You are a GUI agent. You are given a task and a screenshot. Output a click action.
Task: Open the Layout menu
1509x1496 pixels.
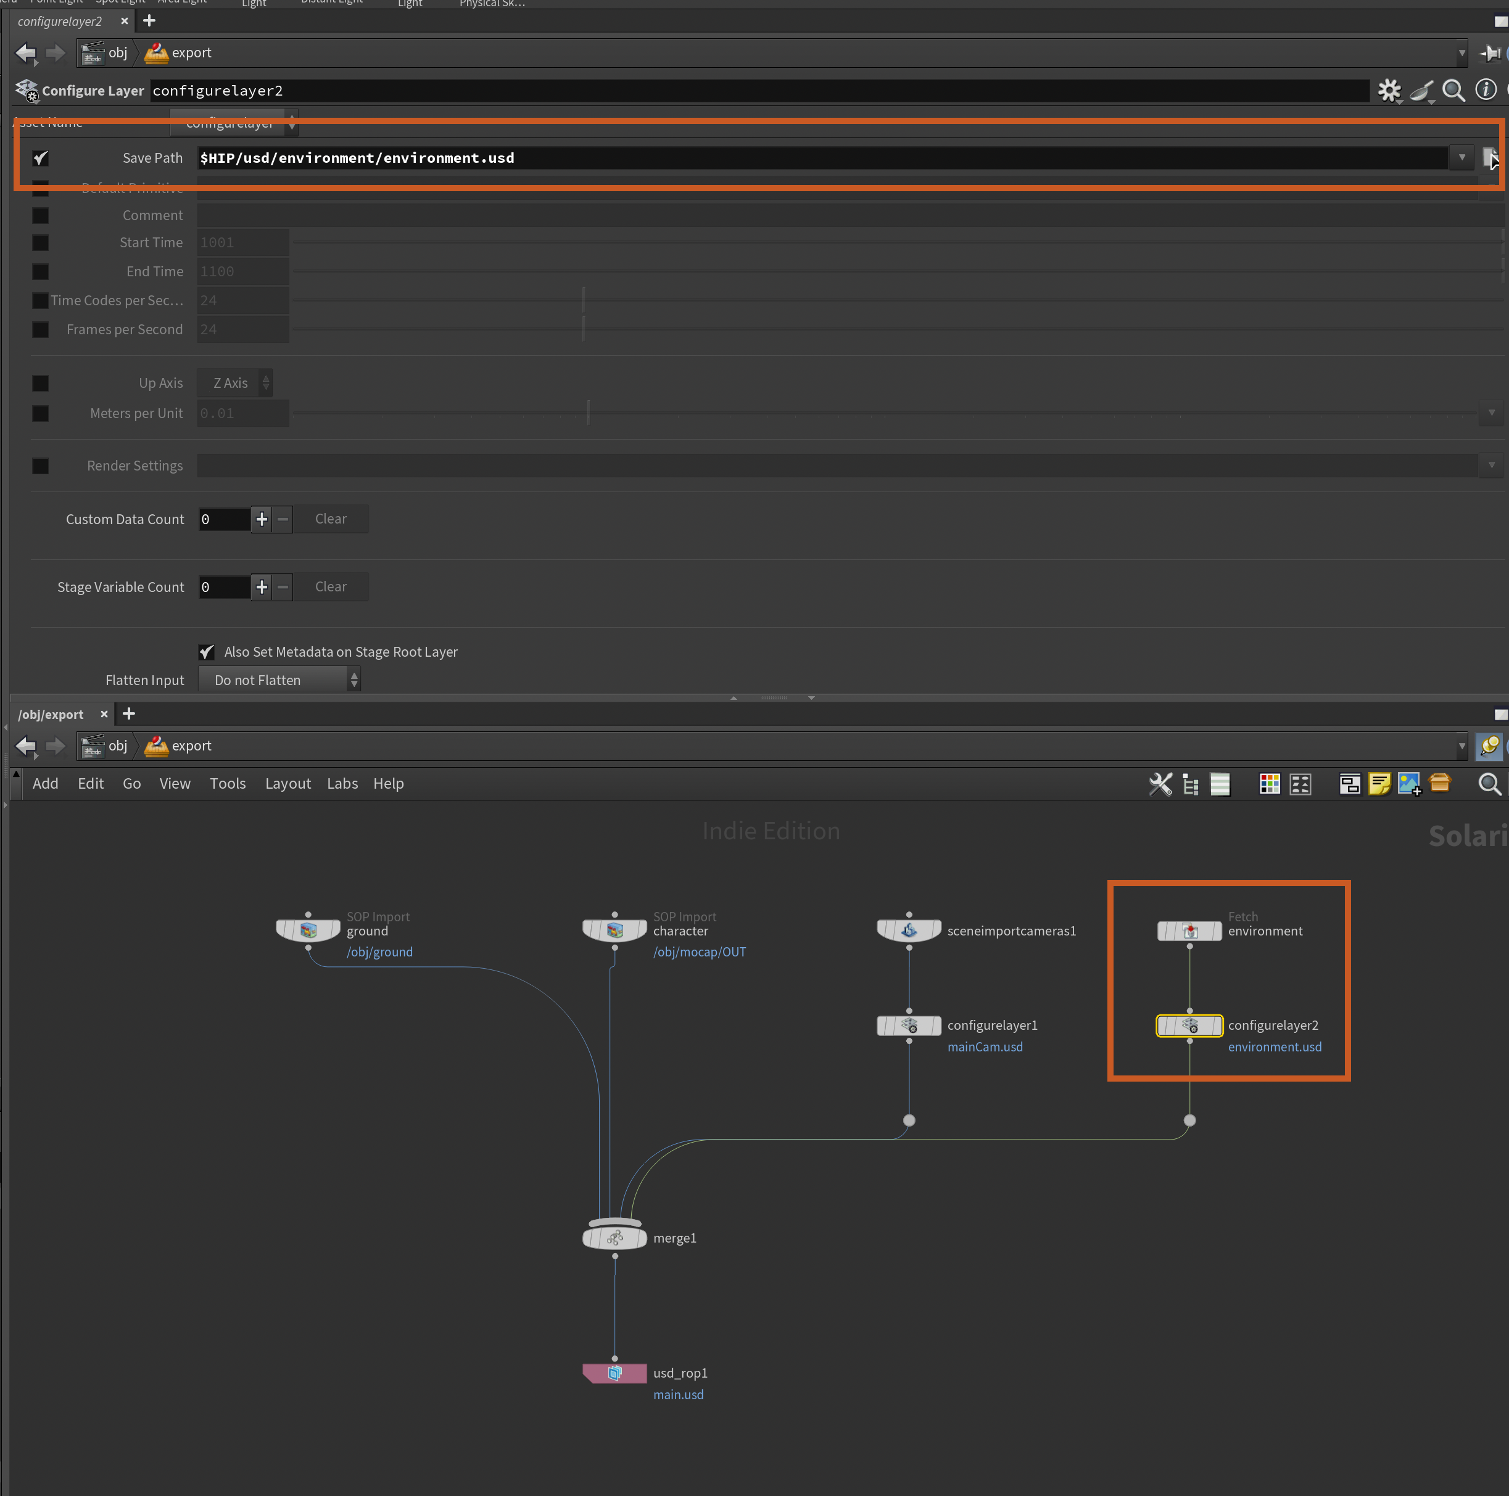pyautogui.click(x=287, y=783)
